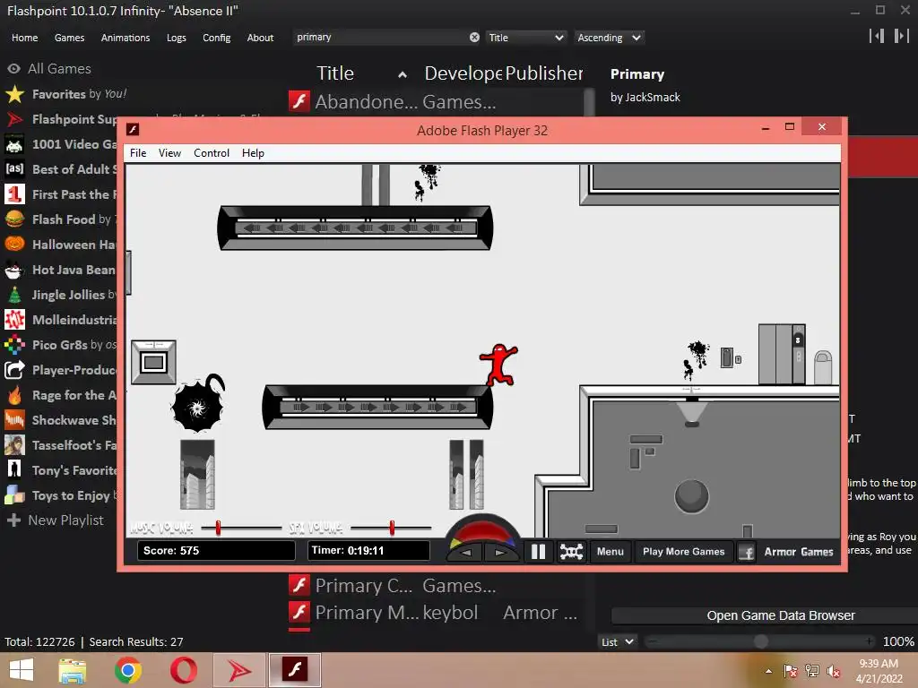Click the Windows Start button
This screenshot has height=688, width=918.
point(22,670)
